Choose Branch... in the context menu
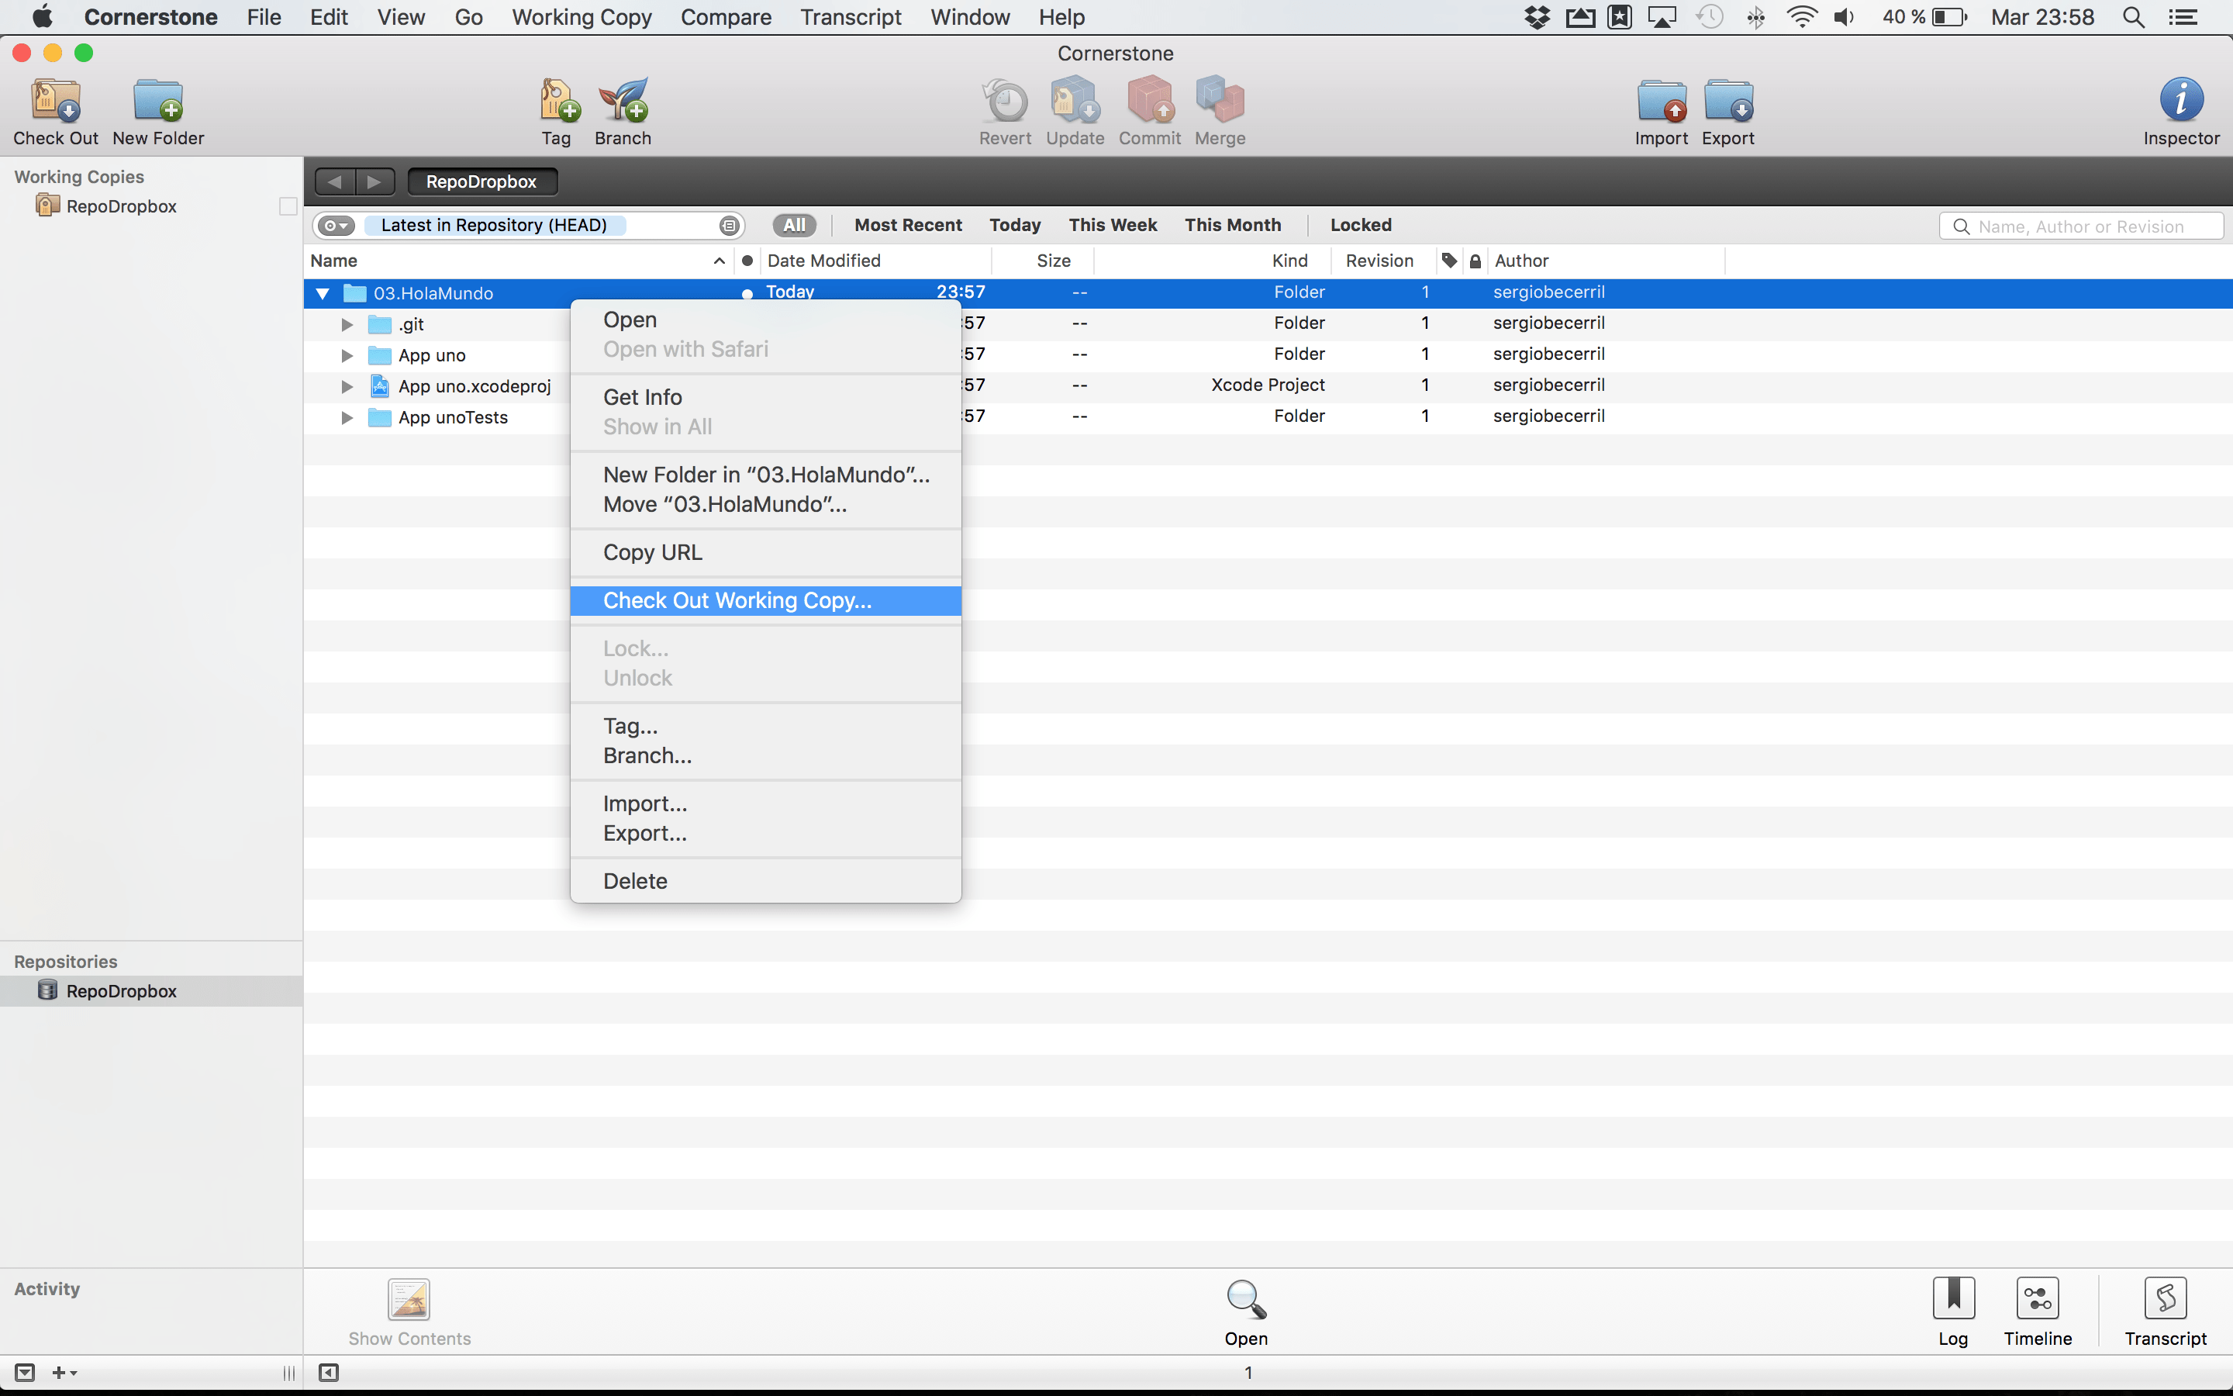Viewport: 2233px width, 1396px height. [766, 755]
